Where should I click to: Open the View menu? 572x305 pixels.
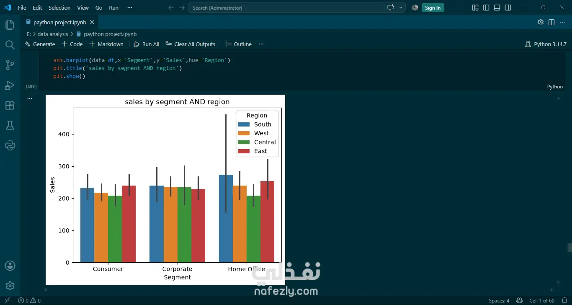point(83,8)
